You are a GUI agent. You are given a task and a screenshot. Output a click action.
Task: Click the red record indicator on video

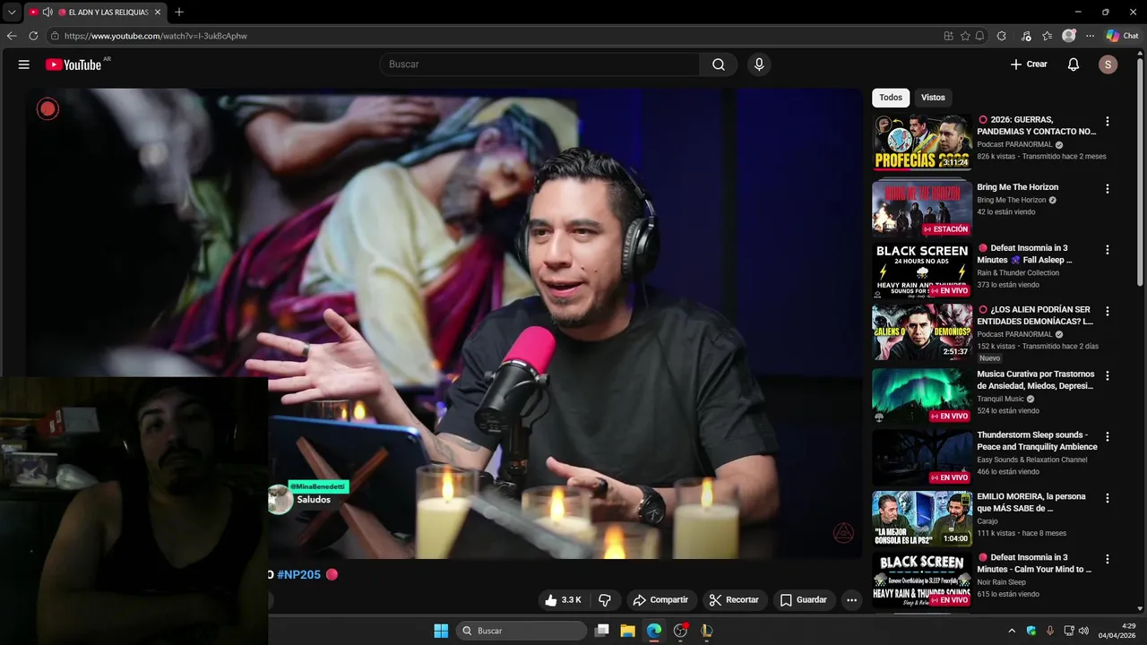[47, 109]
